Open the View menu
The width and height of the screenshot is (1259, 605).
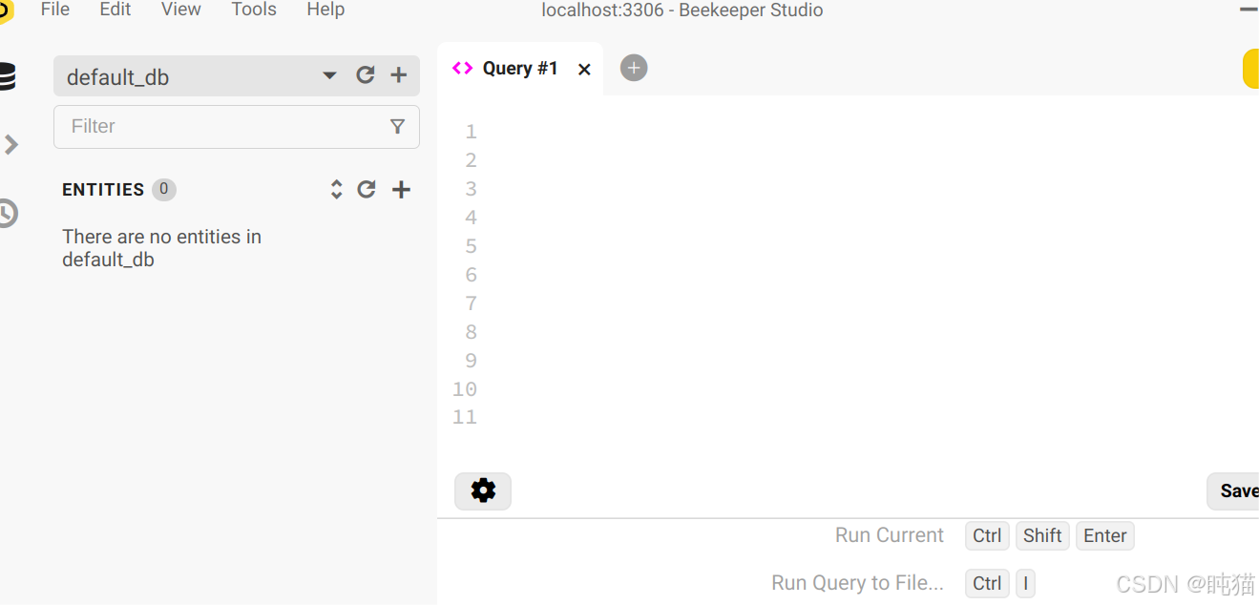[181, 10]
